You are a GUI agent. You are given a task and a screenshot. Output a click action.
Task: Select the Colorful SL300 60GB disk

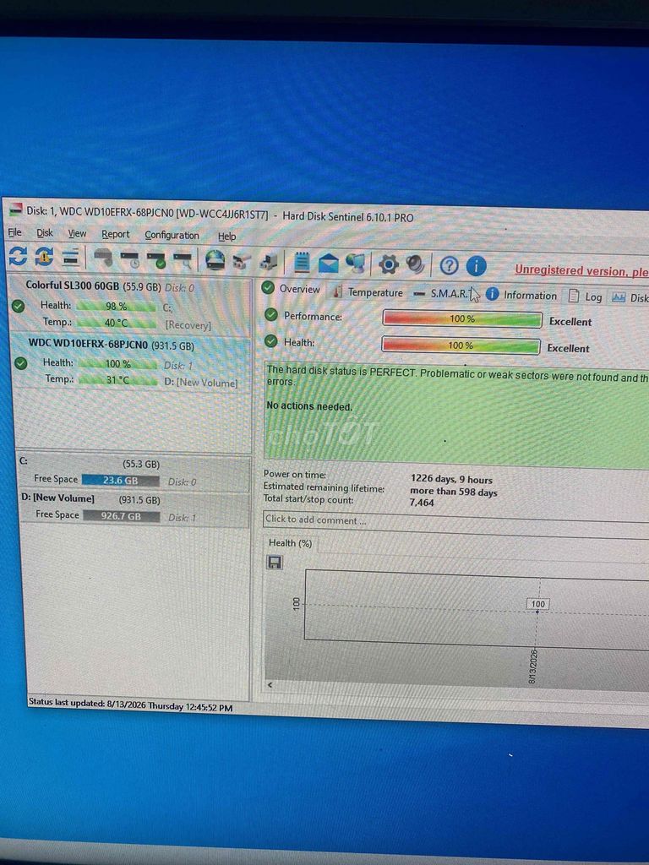(130, 305)
